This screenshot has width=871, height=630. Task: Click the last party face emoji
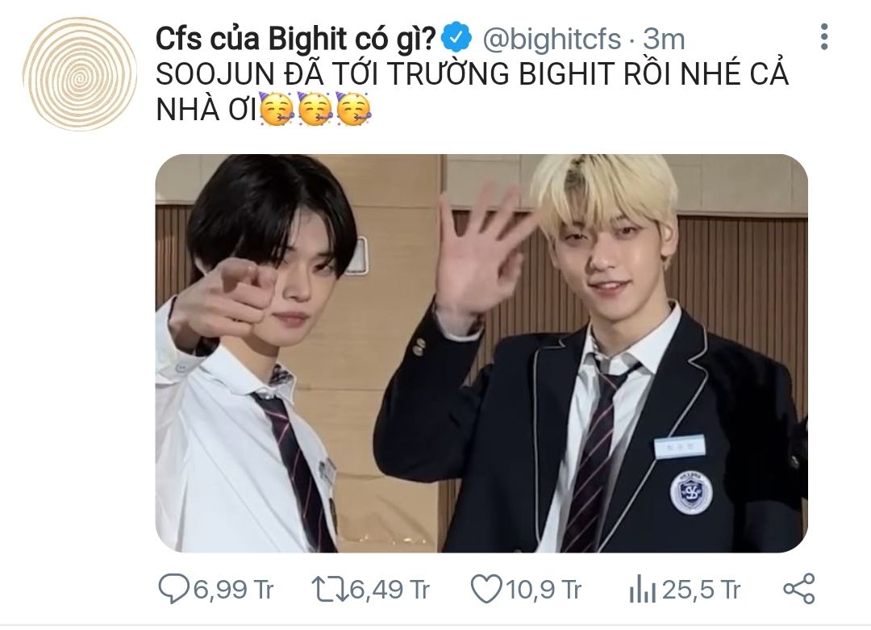coord(354,108)
